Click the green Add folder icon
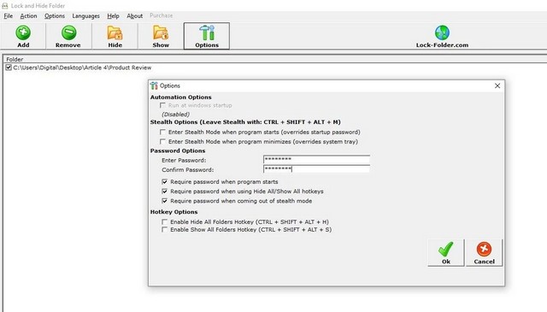 click(23, 32)
